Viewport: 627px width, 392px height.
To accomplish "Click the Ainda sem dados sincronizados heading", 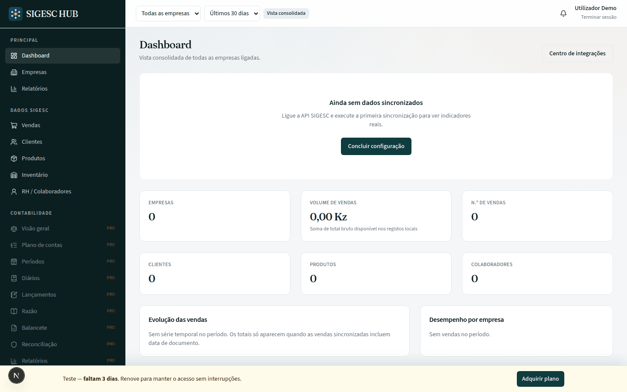I will click(376, 103).
